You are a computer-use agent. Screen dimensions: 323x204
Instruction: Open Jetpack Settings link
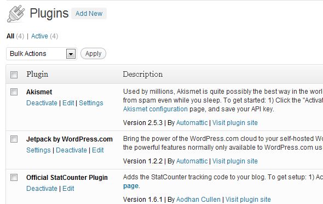tap(38, 150)
